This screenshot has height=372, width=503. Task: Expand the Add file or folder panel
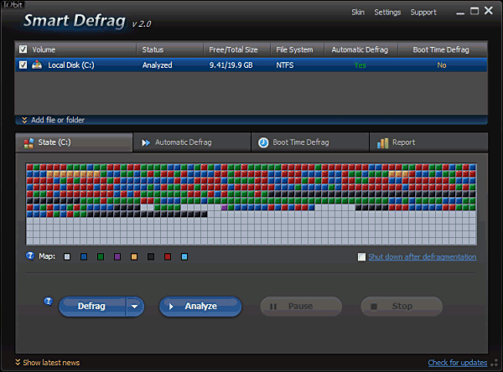(251, 120)
